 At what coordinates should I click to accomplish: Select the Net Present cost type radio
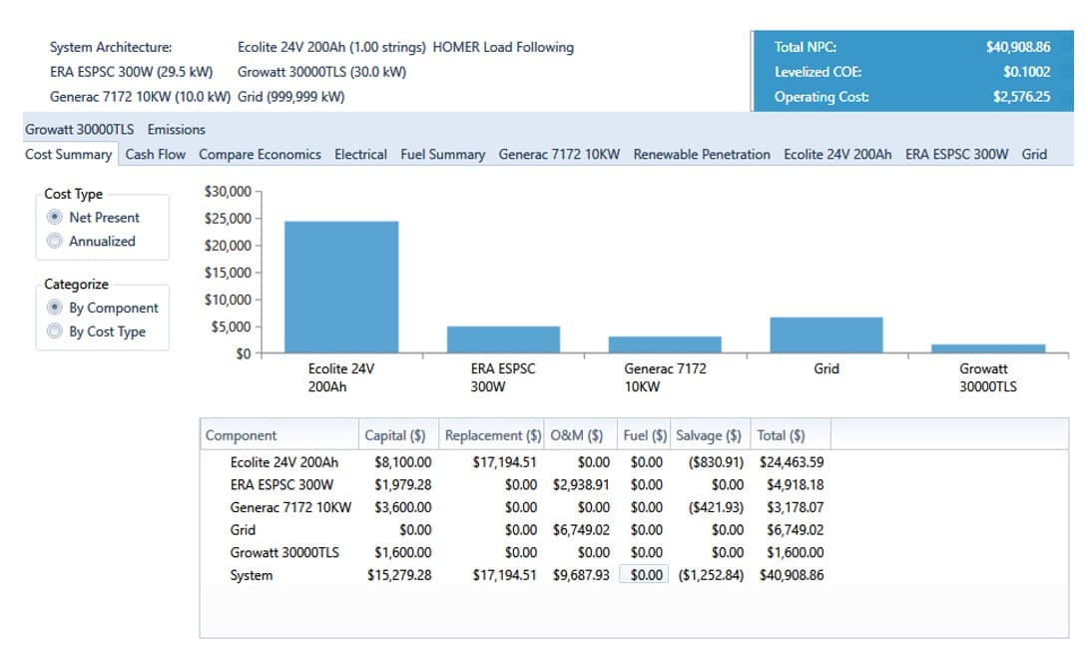pyautogui.click(x=55, y=218)
